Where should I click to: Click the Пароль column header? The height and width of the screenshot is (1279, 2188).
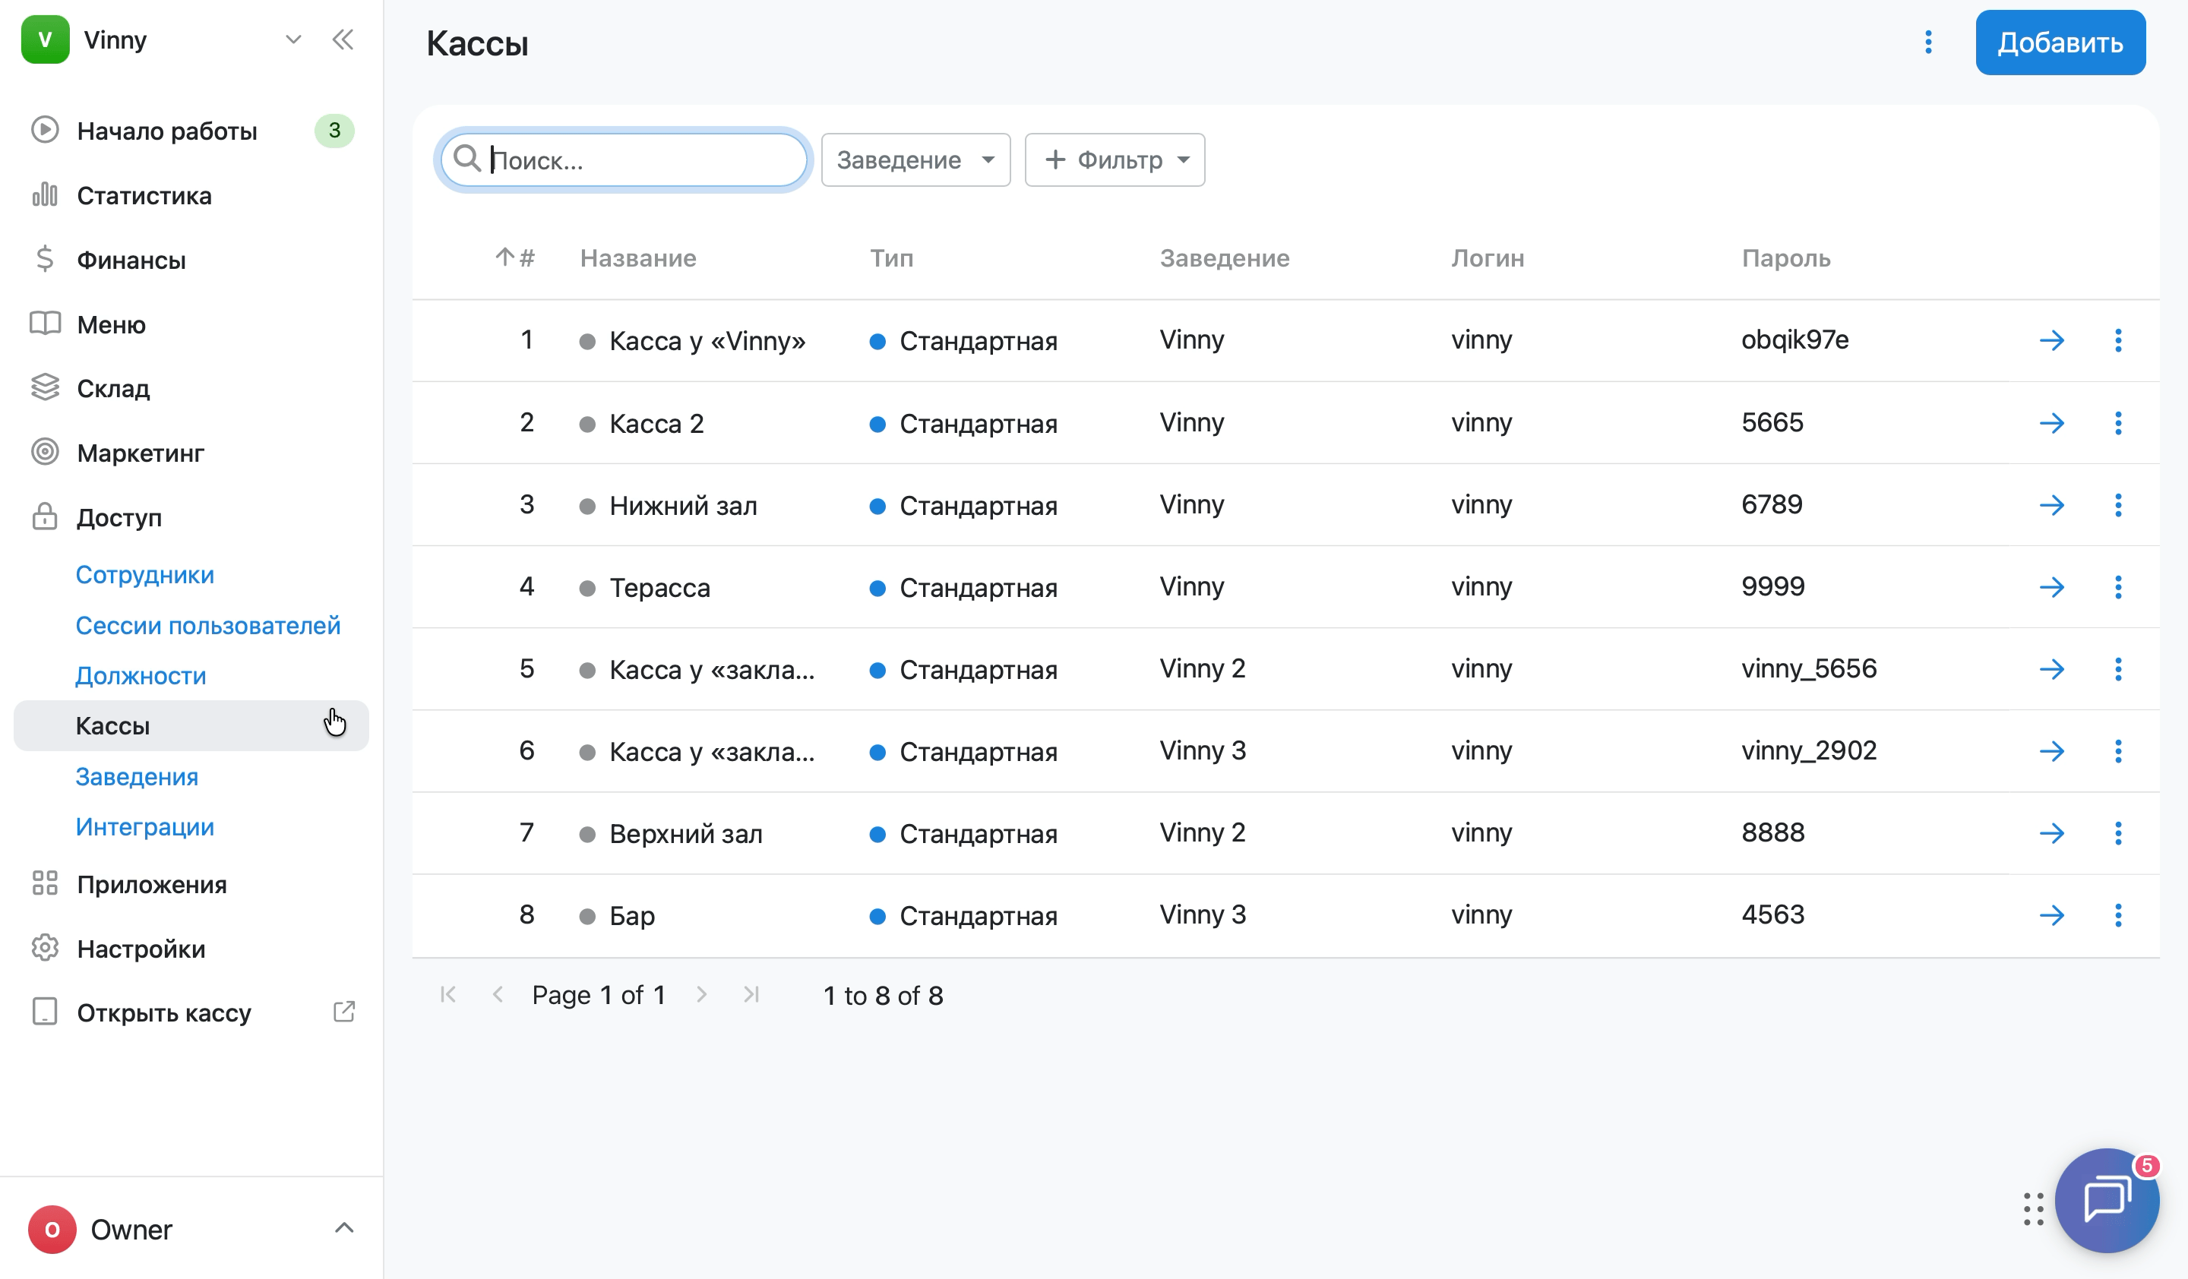tap(1786, 257)
